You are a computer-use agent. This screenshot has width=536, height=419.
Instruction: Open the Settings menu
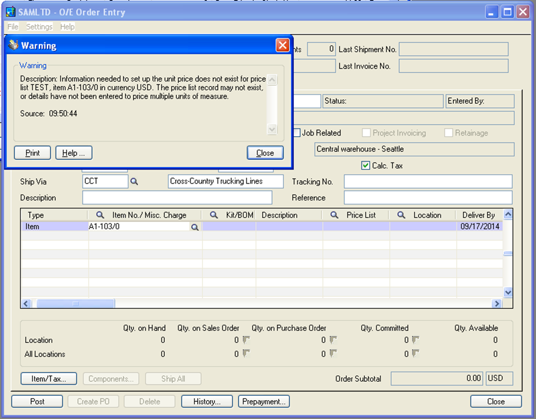tap(40, 27)
